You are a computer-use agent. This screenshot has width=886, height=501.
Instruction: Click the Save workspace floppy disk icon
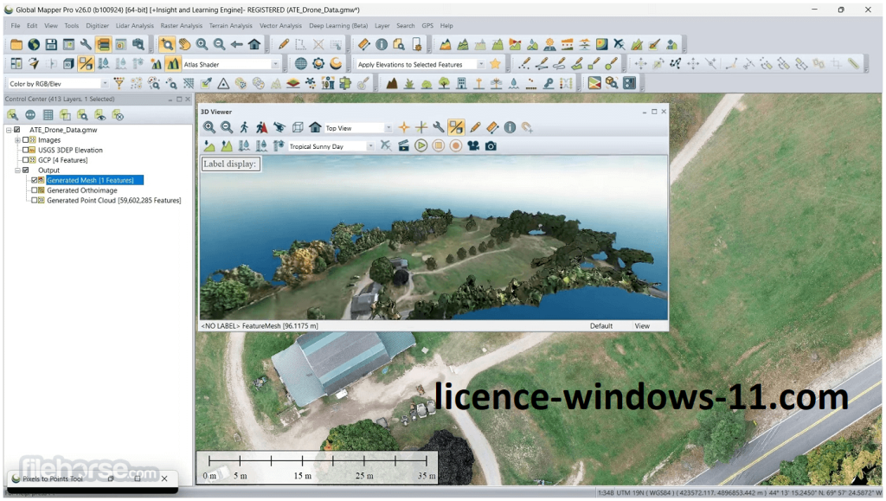click(x=51, y=44)
